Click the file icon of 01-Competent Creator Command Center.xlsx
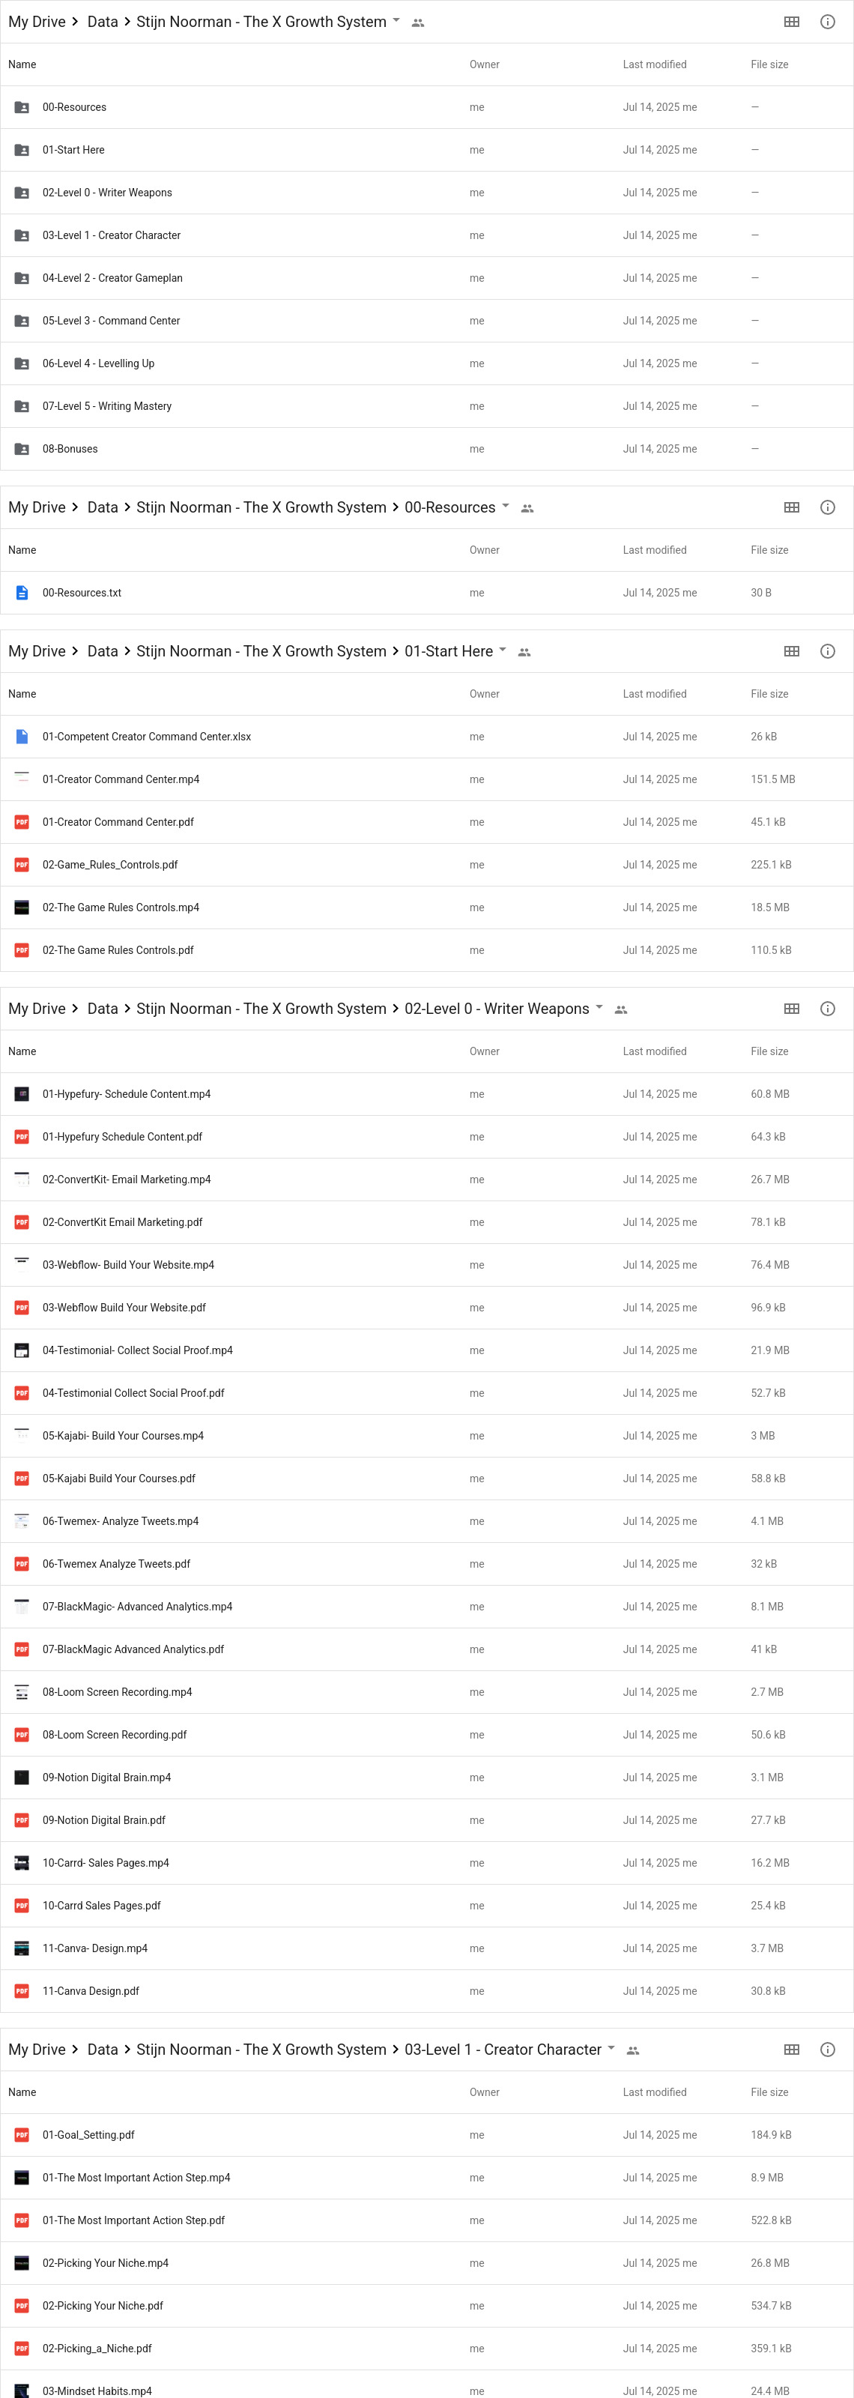Screen dimensions: 854x2398 [x=22, y=737]
